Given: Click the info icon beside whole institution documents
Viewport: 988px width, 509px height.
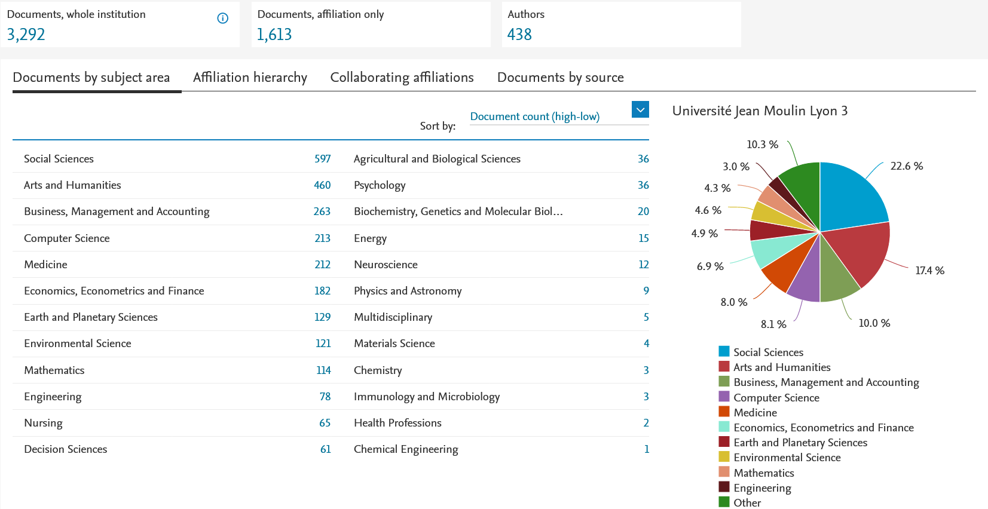Looking at the screenshot, I should (x=222, y=19).
